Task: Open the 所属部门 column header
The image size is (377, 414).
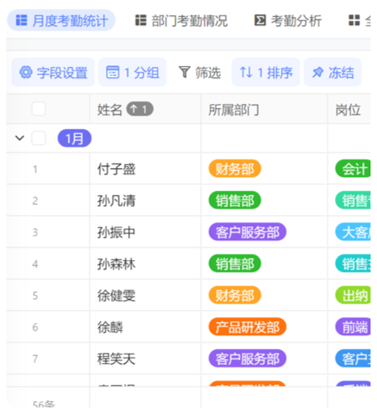Action: click(x=264, y=109)
